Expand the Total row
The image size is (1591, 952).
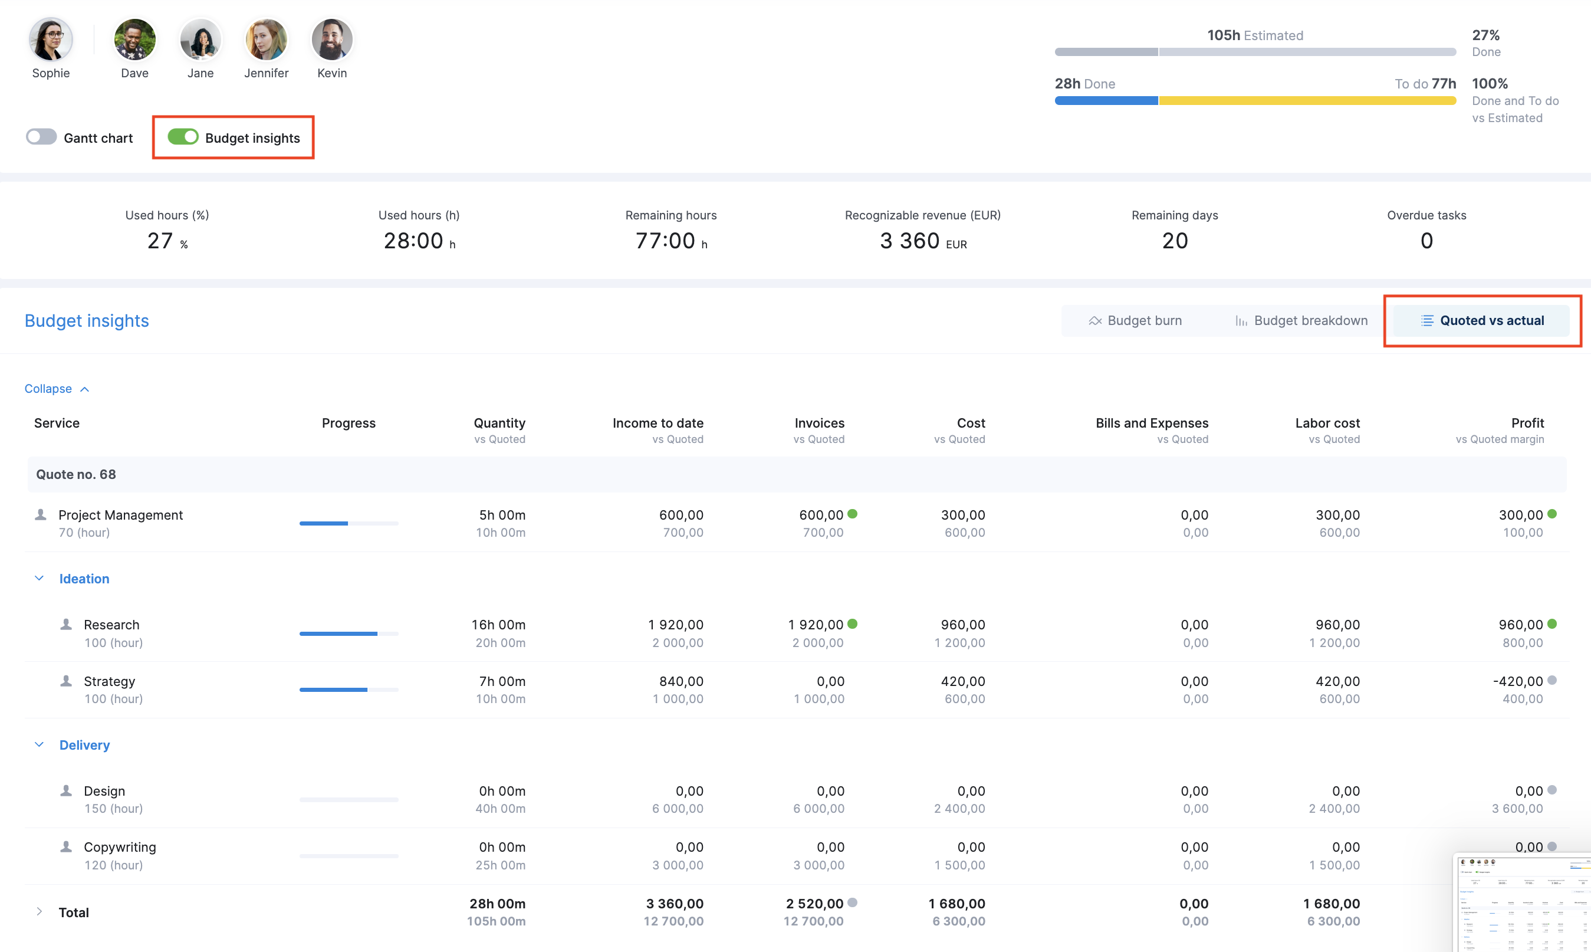tap(39, 911)
